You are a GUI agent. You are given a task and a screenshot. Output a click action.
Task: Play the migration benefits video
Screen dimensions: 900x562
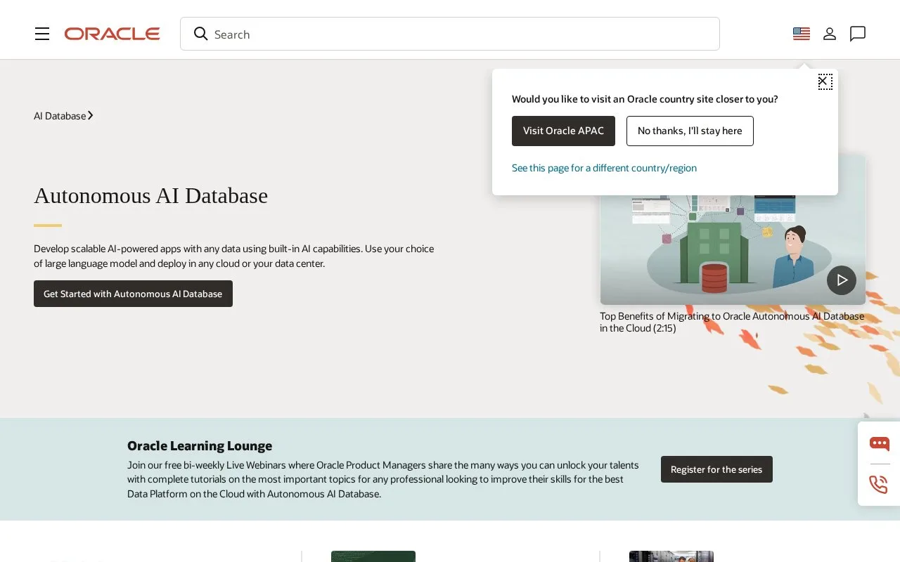(x=842, y=280)
